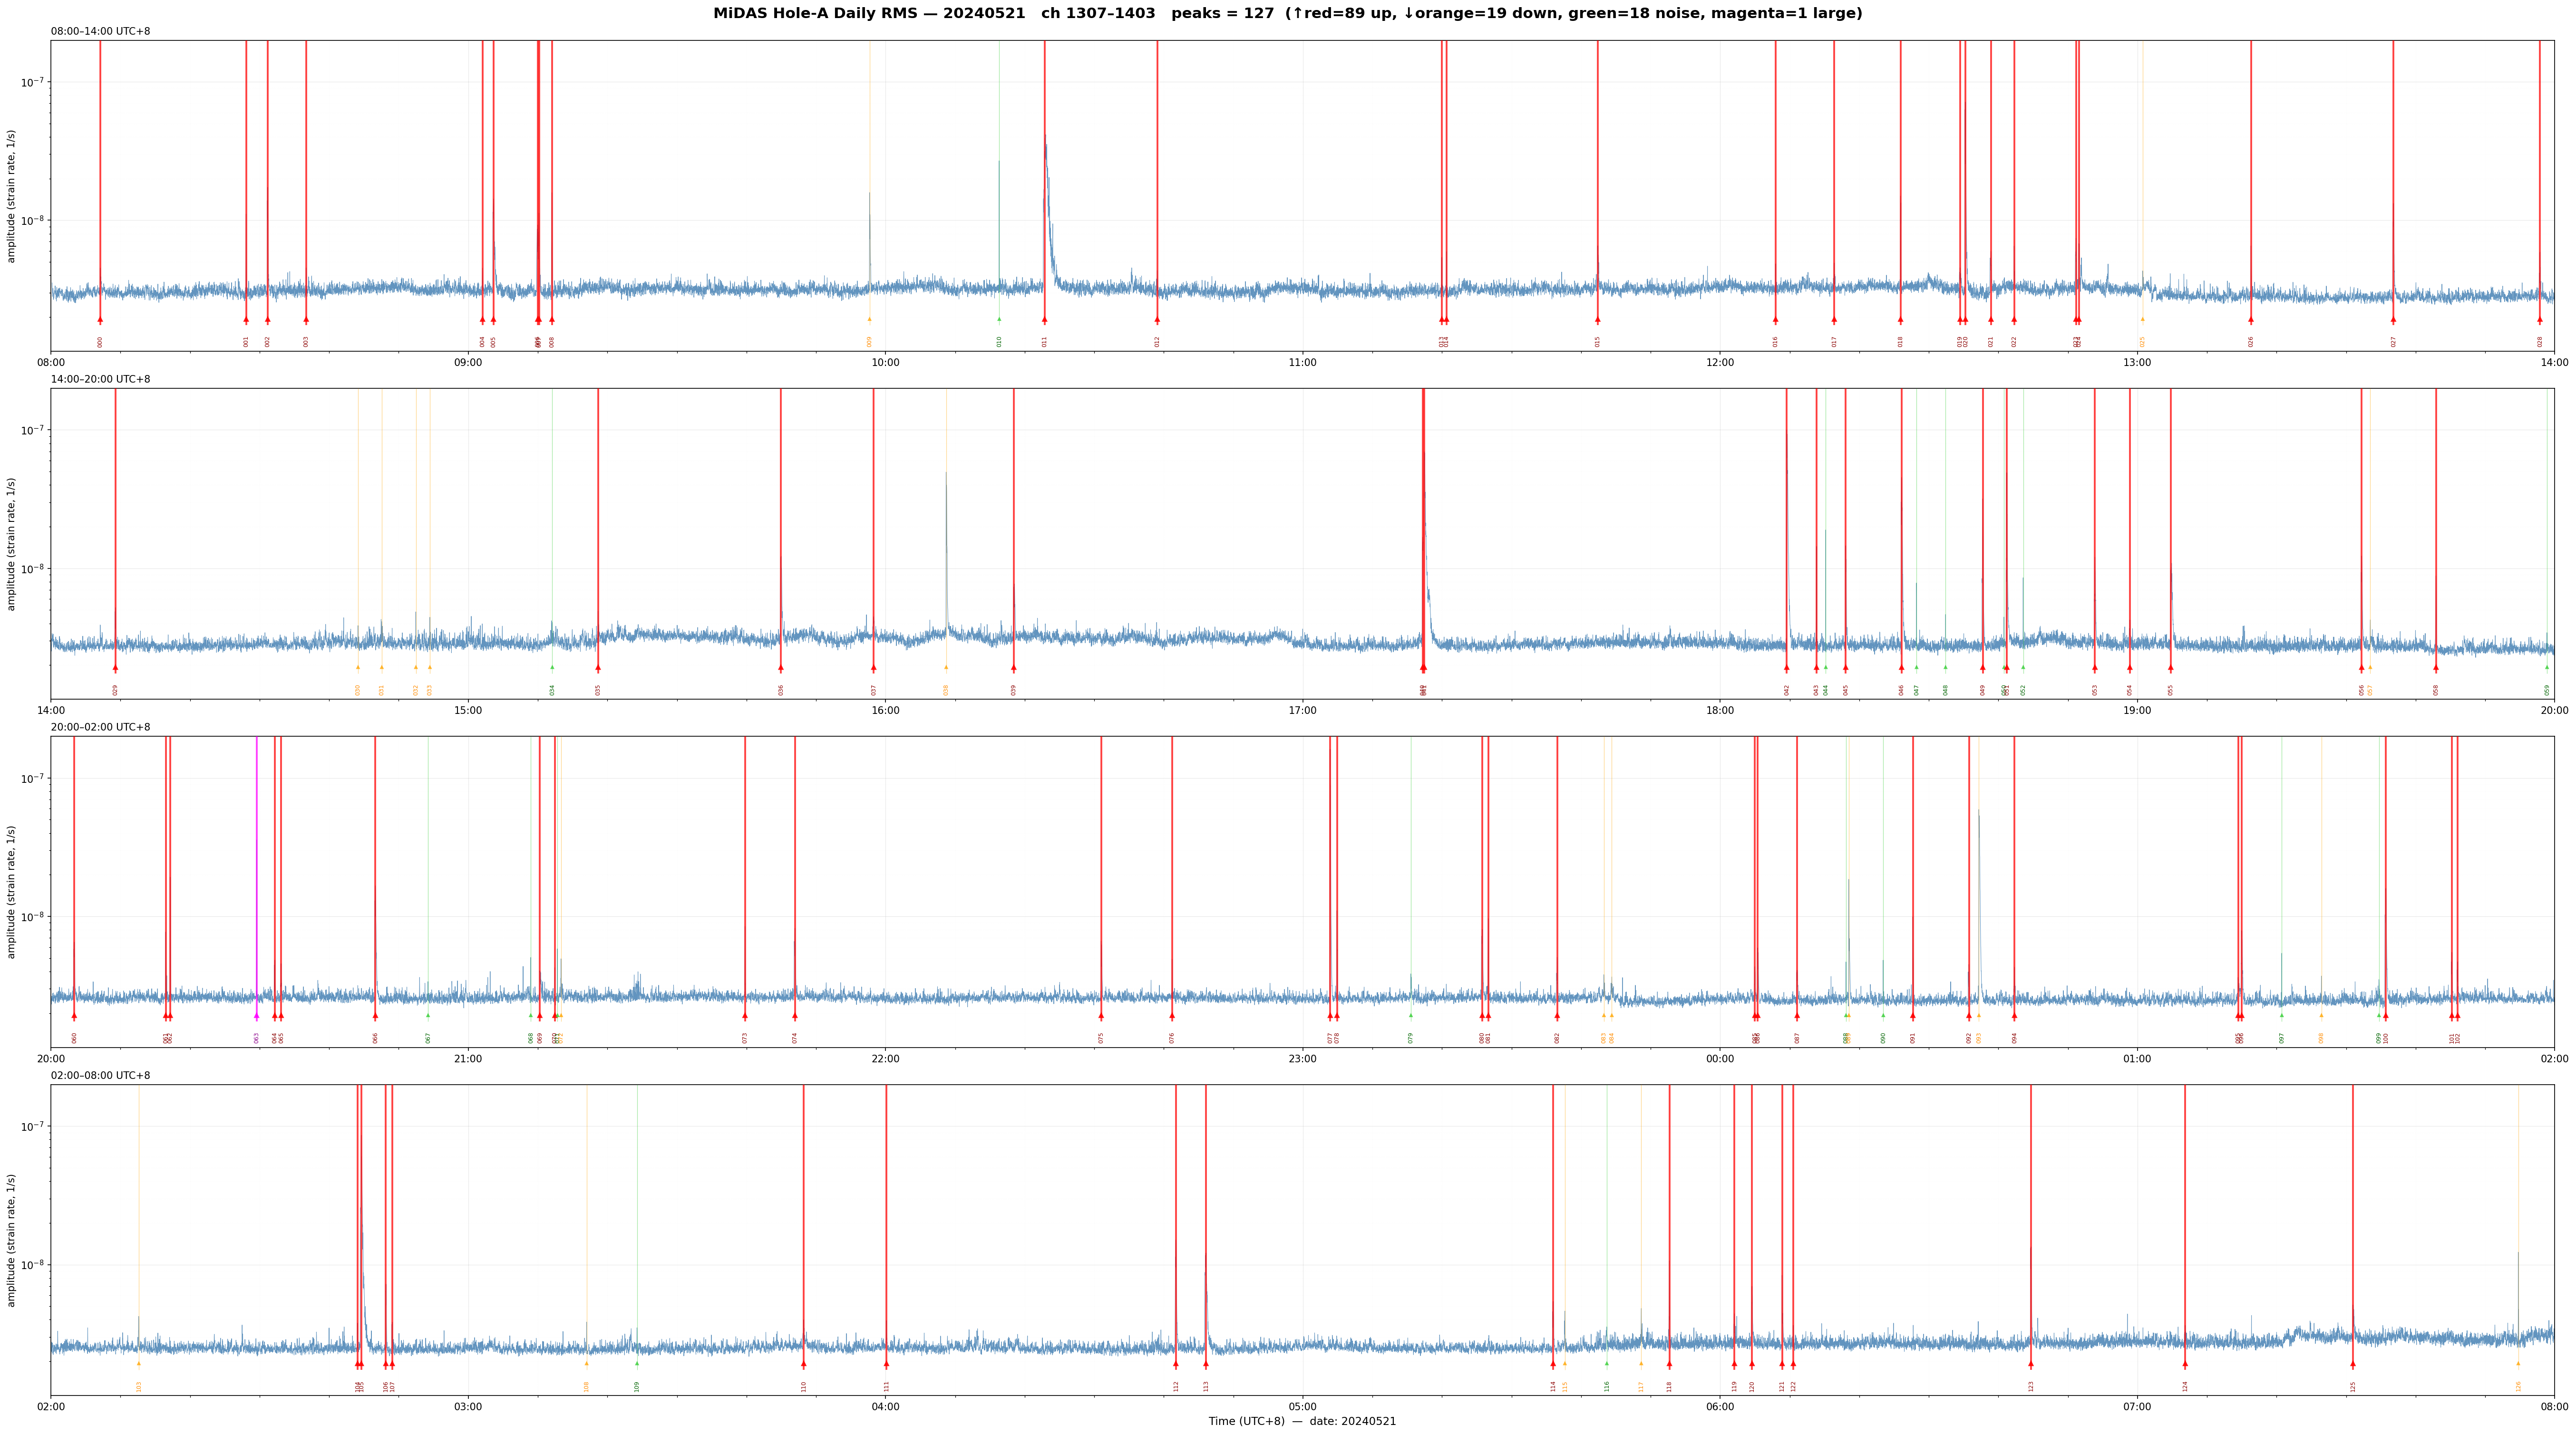The image size is (2576, 1434).
Task: Click the red peak marker labeled 000
Action: pyautogui.click(x=100, y=320)
